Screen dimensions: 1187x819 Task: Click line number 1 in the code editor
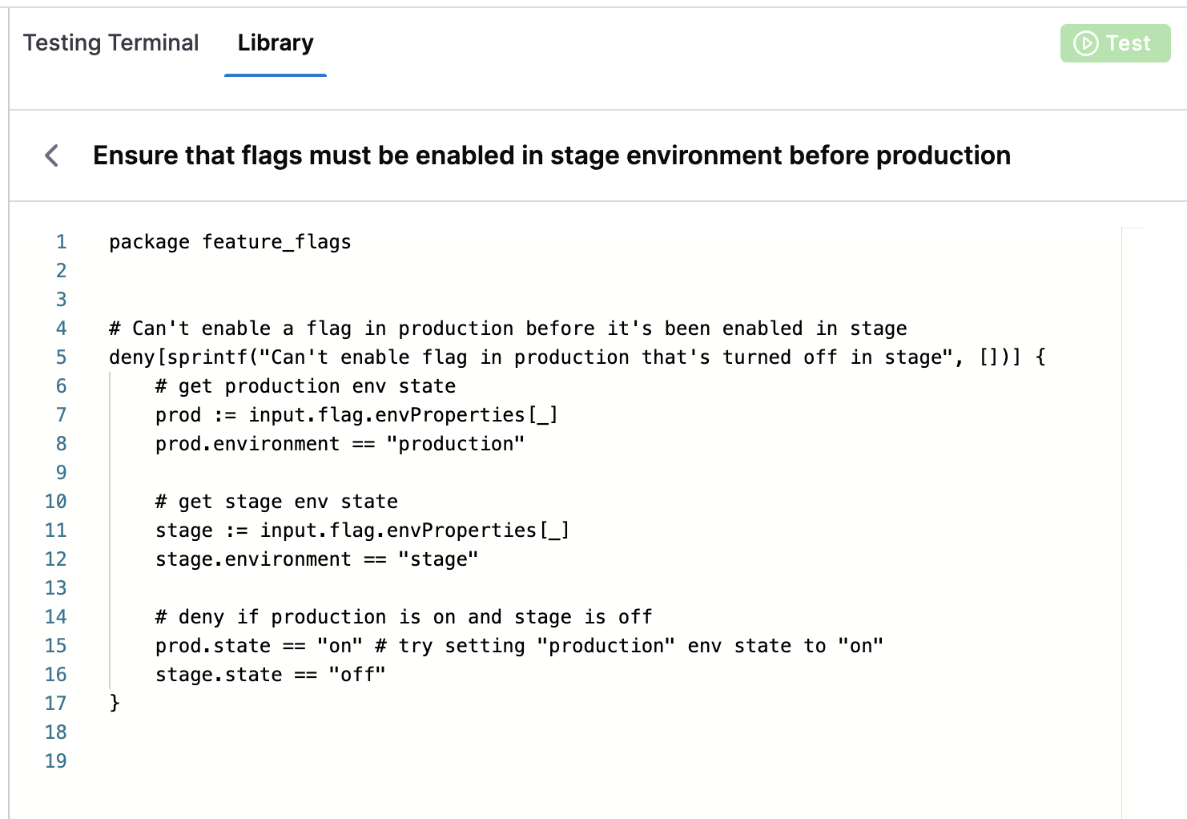pos(60,241)
